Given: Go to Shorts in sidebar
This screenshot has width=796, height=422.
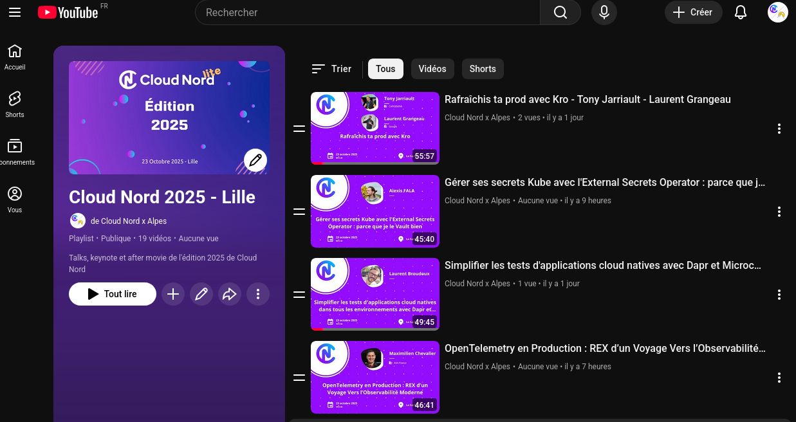Looking at the screenshot, I should point(15,104).
